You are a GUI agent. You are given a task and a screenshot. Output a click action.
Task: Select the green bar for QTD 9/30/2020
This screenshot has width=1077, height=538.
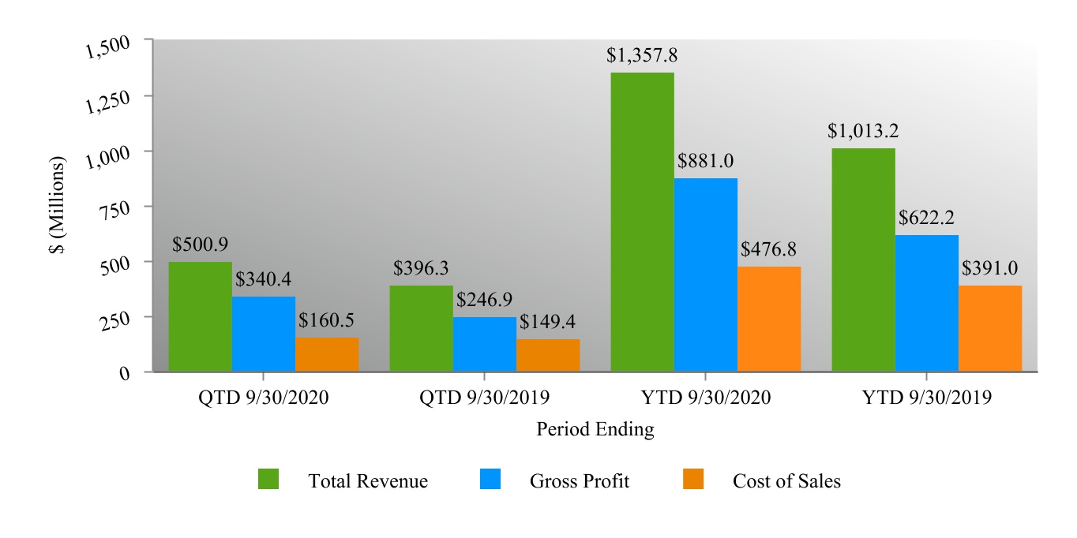coord(201,316)
